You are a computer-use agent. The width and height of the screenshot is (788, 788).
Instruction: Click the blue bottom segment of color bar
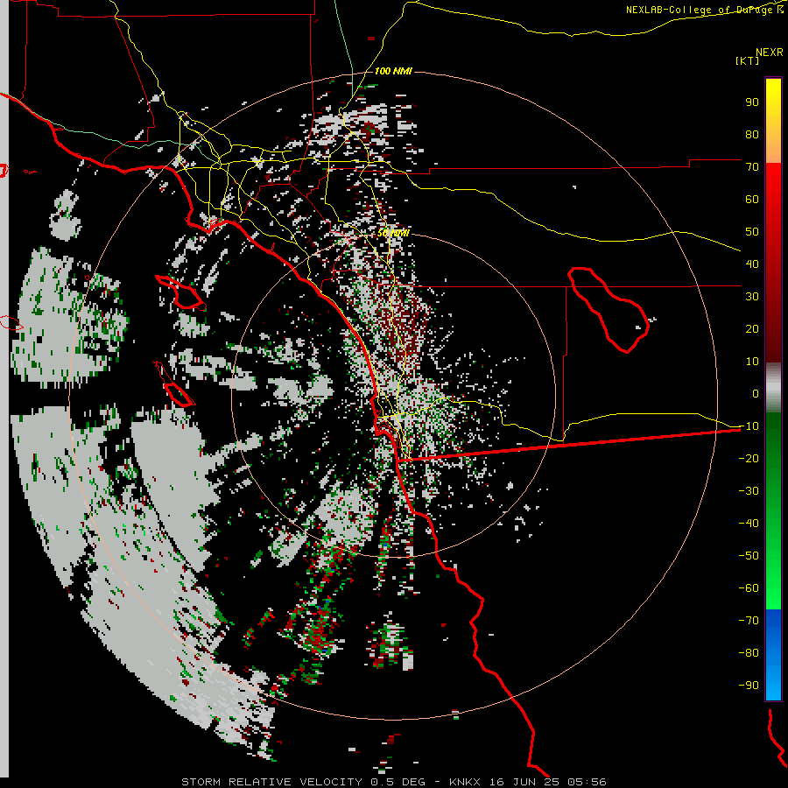click(x=773, y=655)
